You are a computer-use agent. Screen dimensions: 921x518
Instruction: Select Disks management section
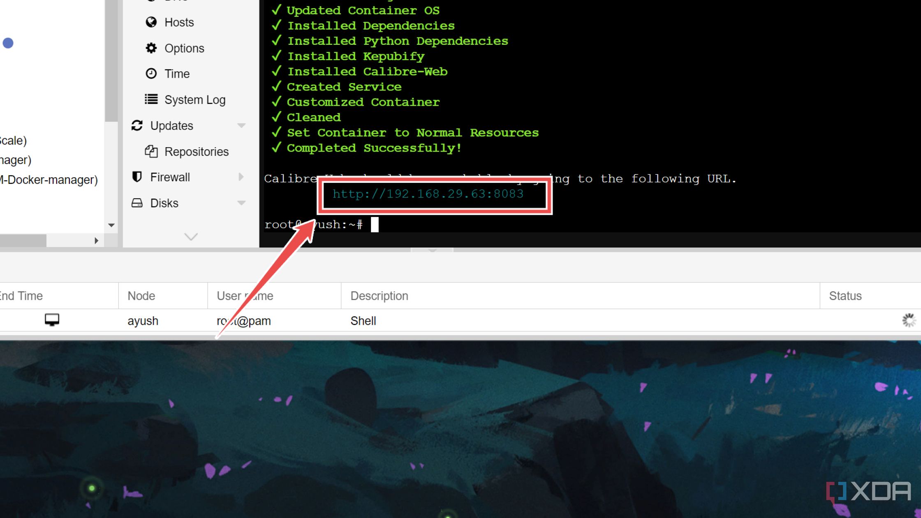tap(164, 203)
